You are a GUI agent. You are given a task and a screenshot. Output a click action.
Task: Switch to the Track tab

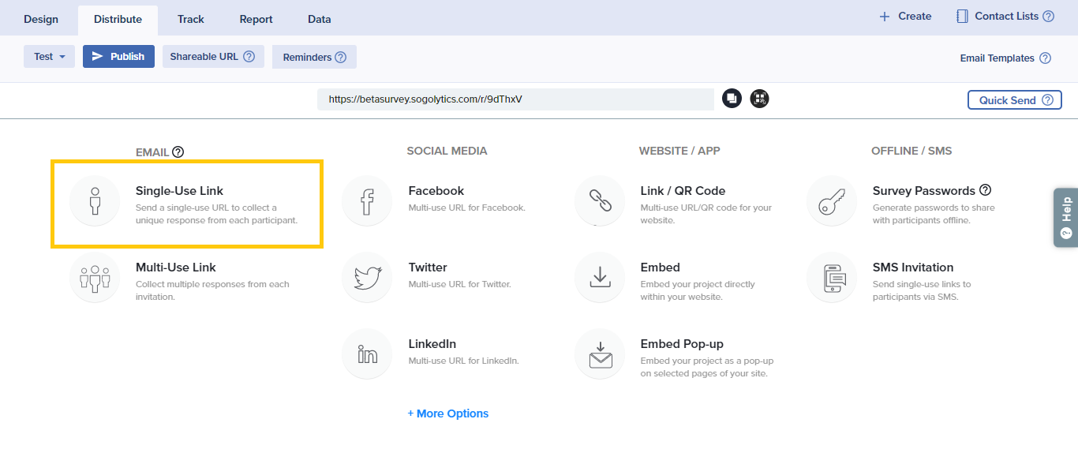[x=191, y=19]
